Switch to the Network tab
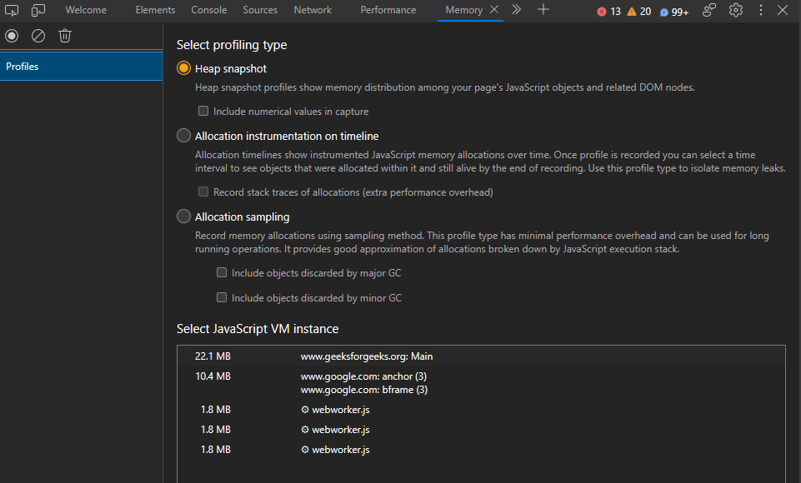The image size is (801, 483). pyautogui.click(x=313, y=10)
